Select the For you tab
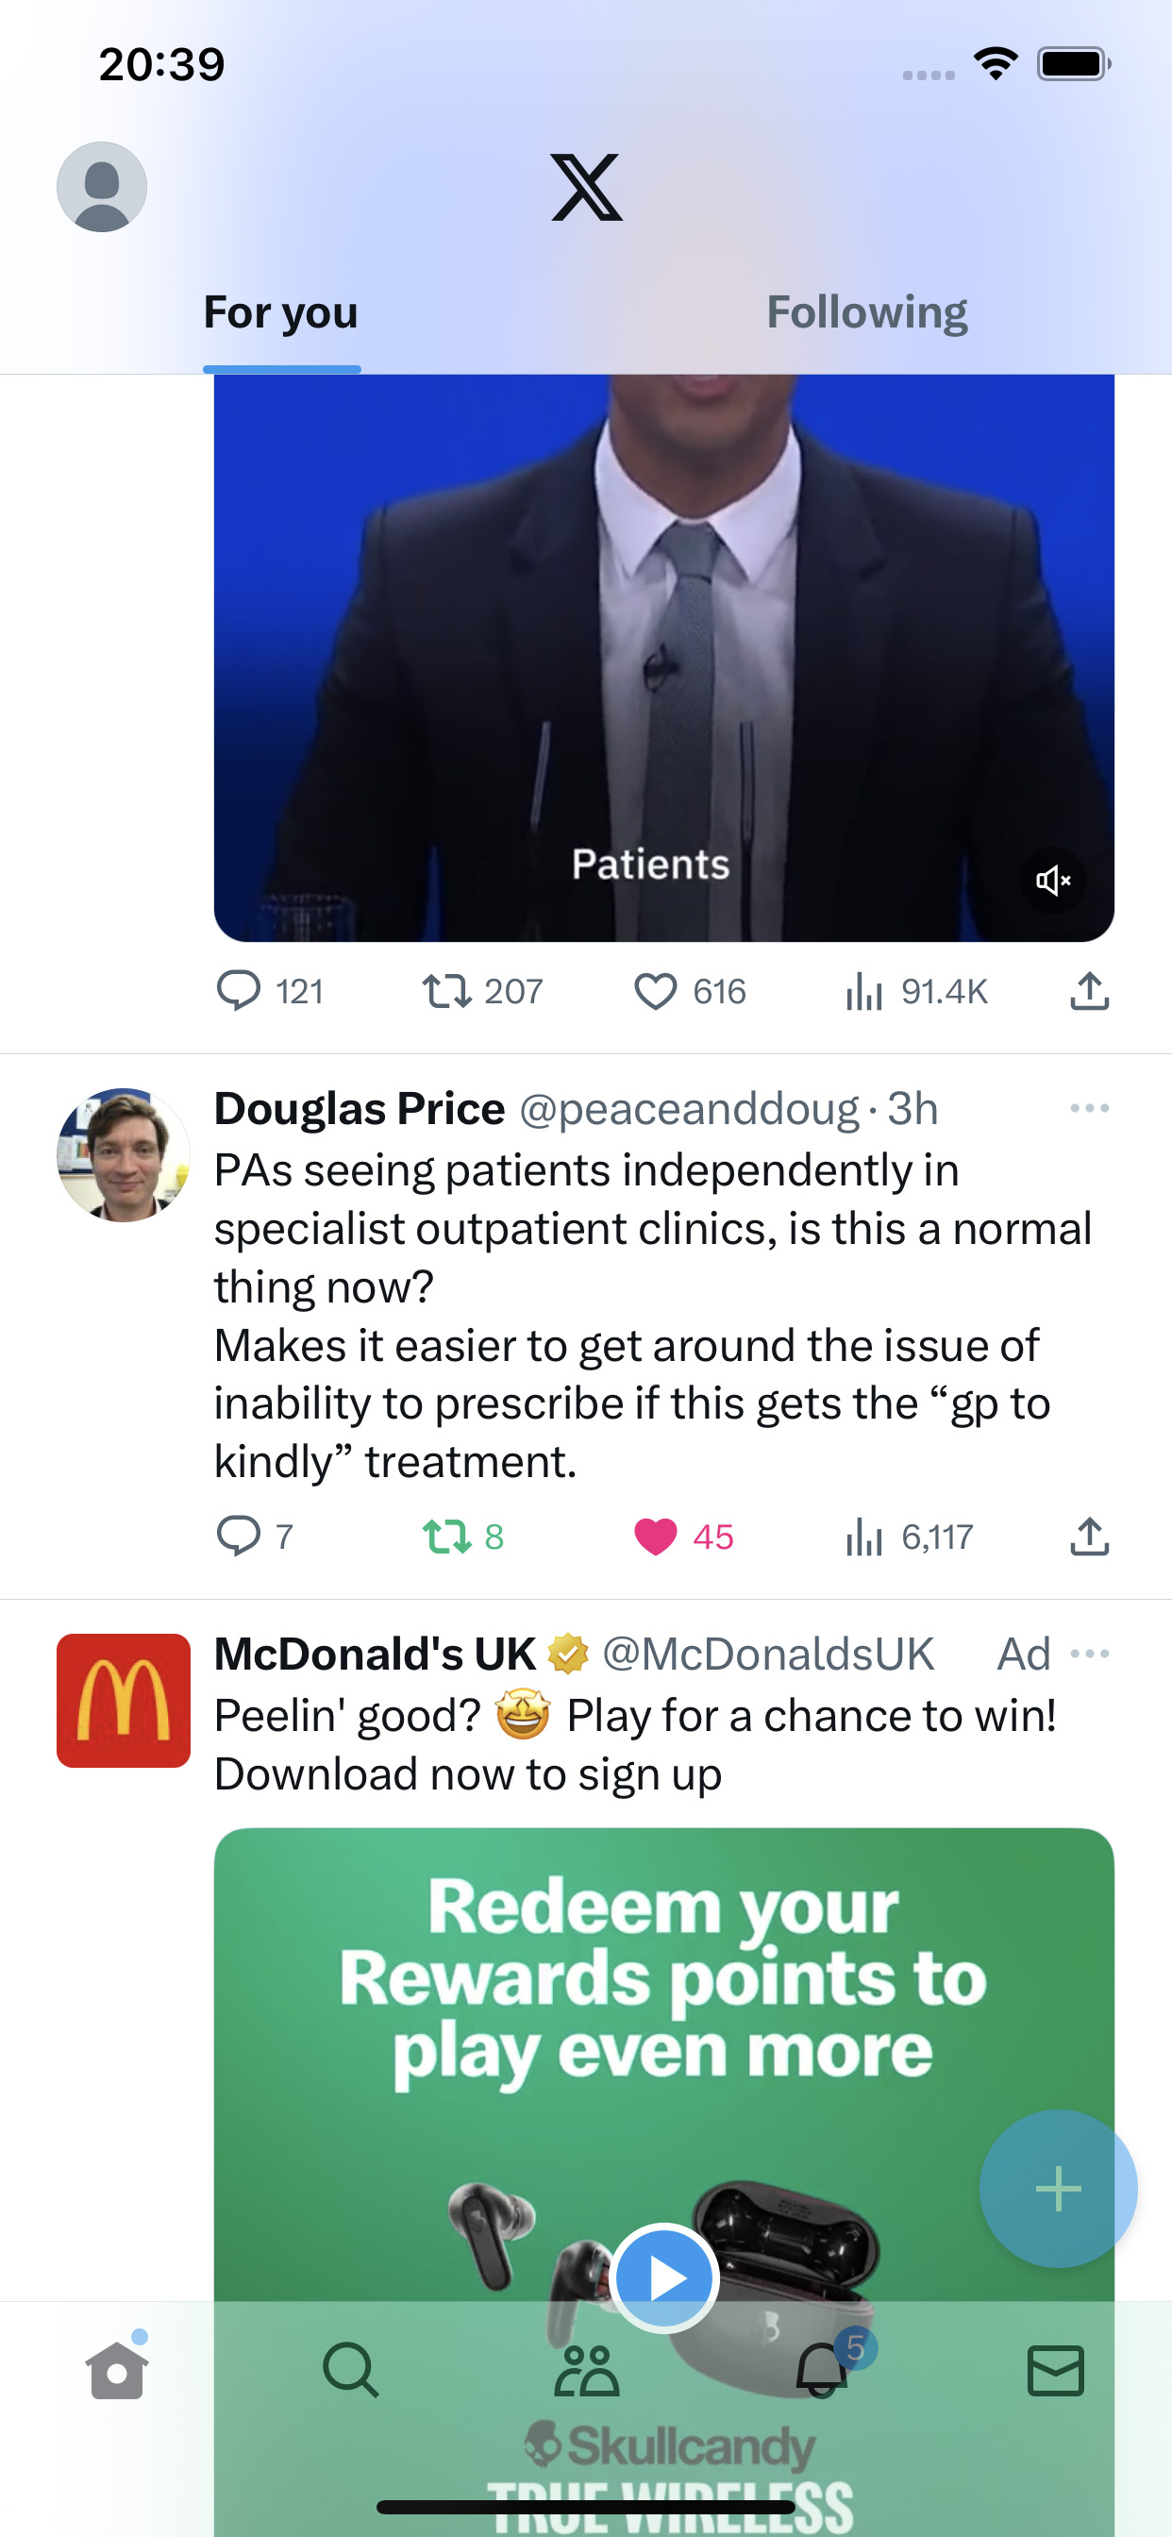The image size is (1172, 2537). [x=280, y=312]
